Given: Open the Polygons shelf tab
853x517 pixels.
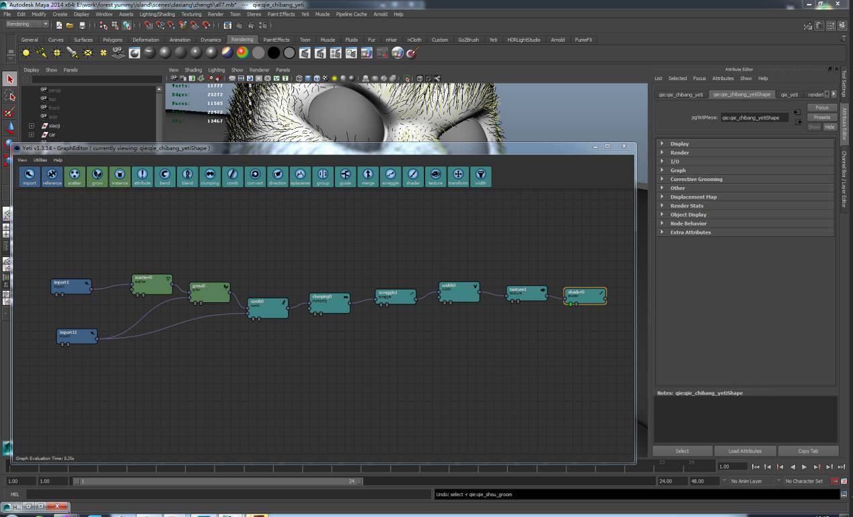Looking at the screenshot, I should click(x=112, y=40).
